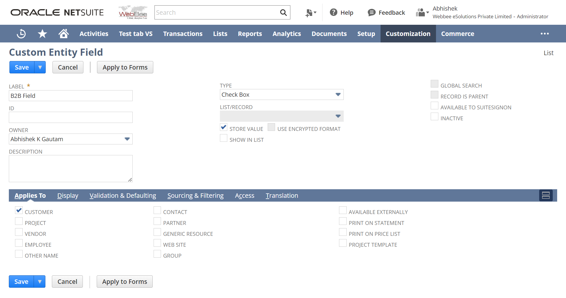The height and width of the screenshot is (298, 566).
Task: Click the Help icon
Action: [333, 12]
